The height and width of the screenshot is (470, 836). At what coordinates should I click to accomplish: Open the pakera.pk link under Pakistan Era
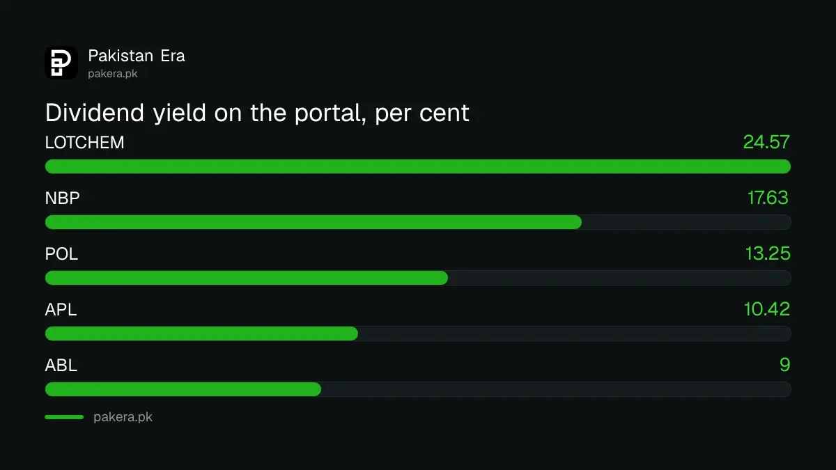tap(113, 73)
